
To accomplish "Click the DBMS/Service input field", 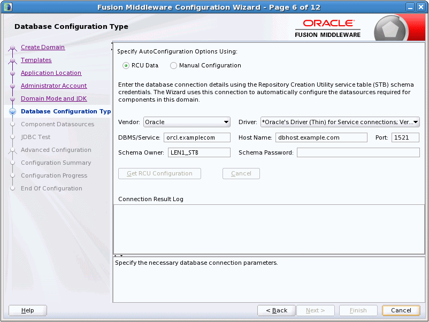I will point(197,137).
